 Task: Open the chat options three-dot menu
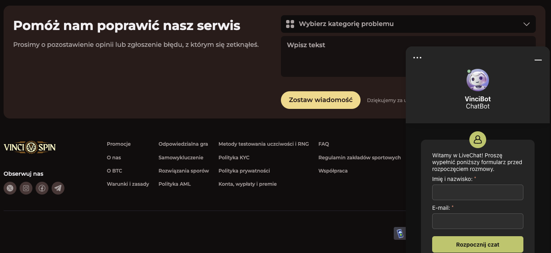coord(417,58)
